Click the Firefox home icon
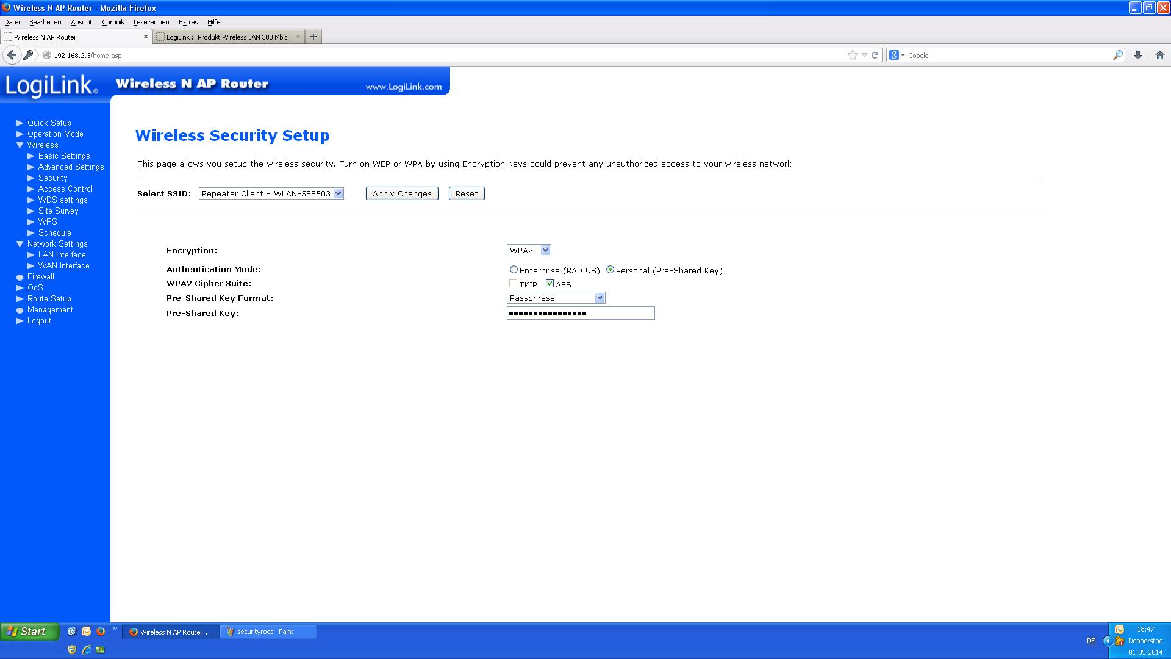This screenshot has width=1171, height=659. tap(1159, 55)
